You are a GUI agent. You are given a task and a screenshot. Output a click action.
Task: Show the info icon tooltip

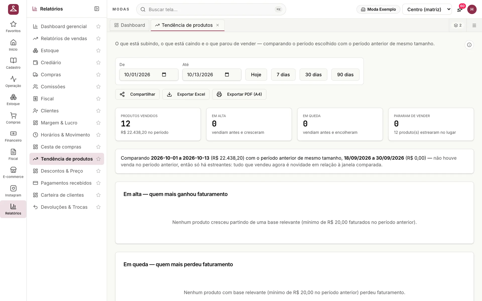(469, 45)
